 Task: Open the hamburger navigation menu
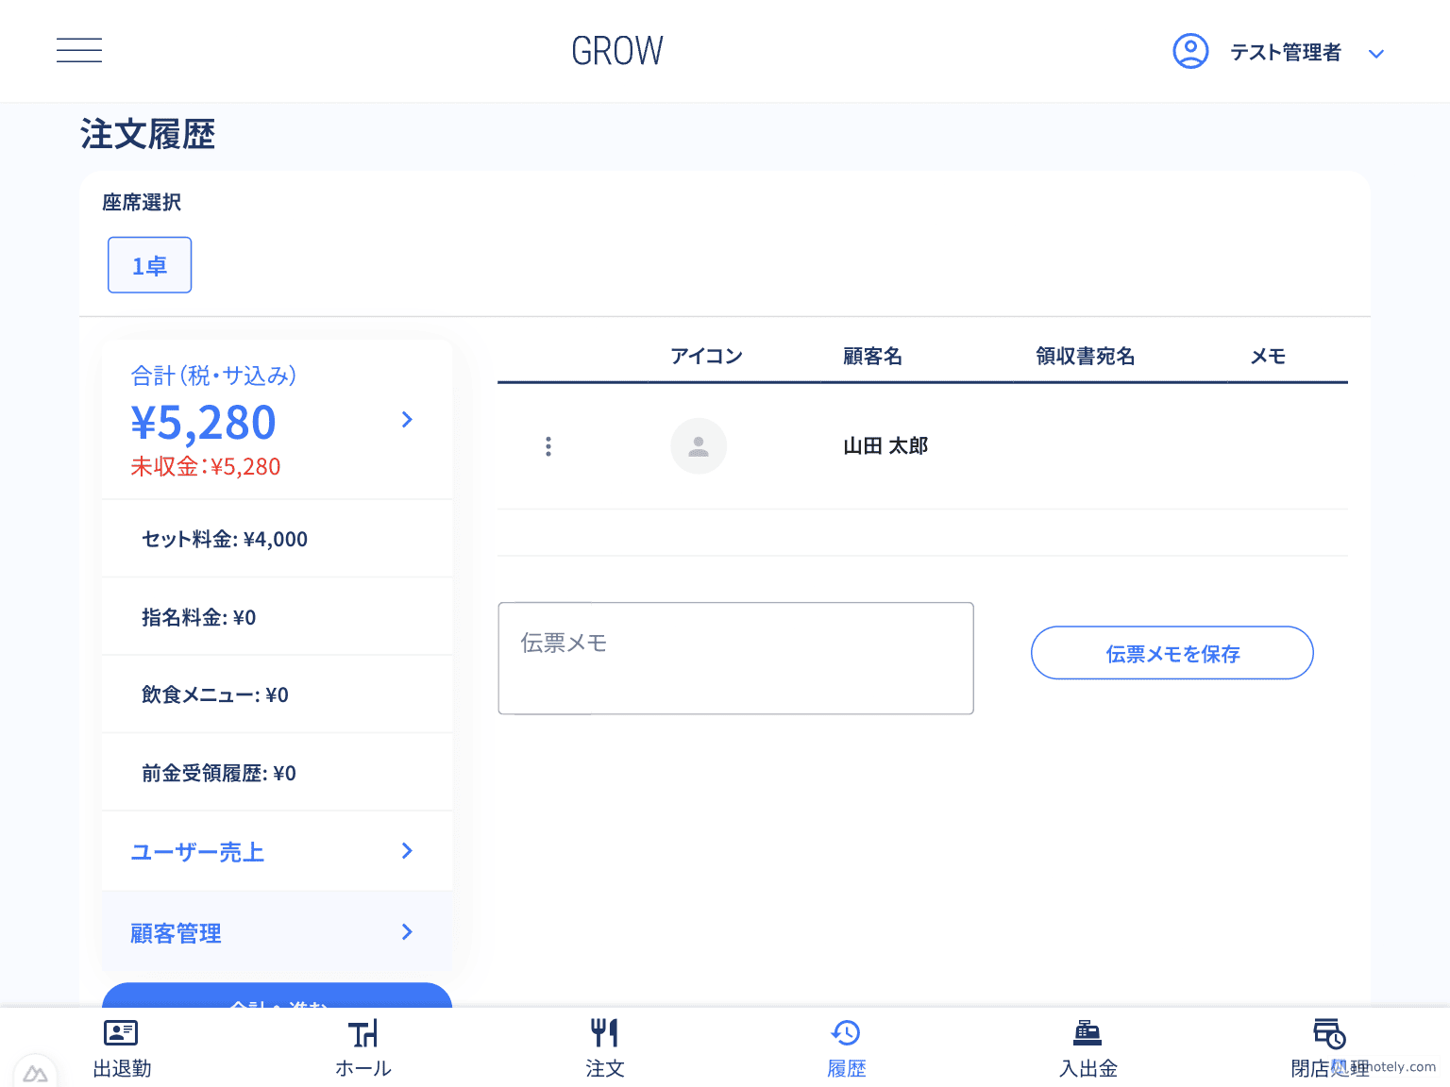[79, 50]
